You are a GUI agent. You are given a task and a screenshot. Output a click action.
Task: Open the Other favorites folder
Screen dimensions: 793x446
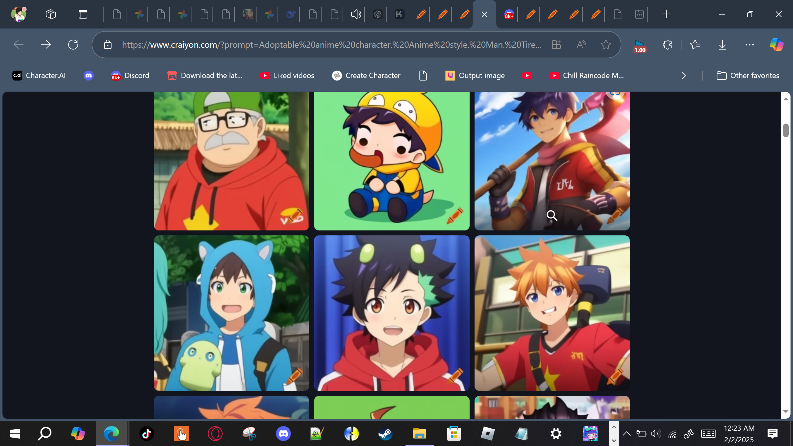coord(748,76)
